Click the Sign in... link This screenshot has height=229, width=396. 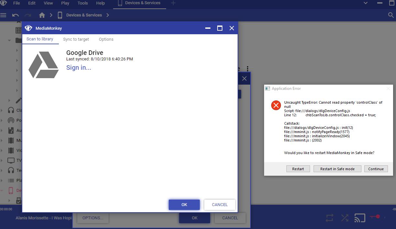coord(79,68)
